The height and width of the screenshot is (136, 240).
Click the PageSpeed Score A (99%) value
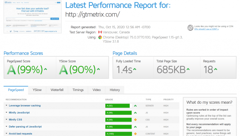tap(25, 70)
